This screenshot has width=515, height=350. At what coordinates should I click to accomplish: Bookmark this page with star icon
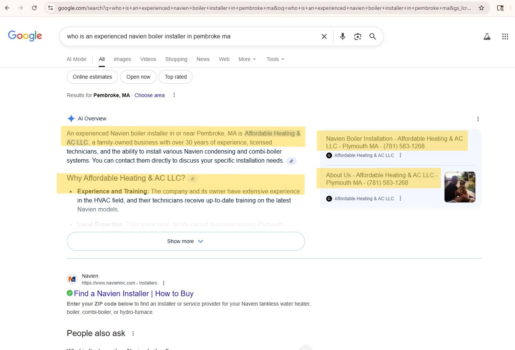[481, 8]
